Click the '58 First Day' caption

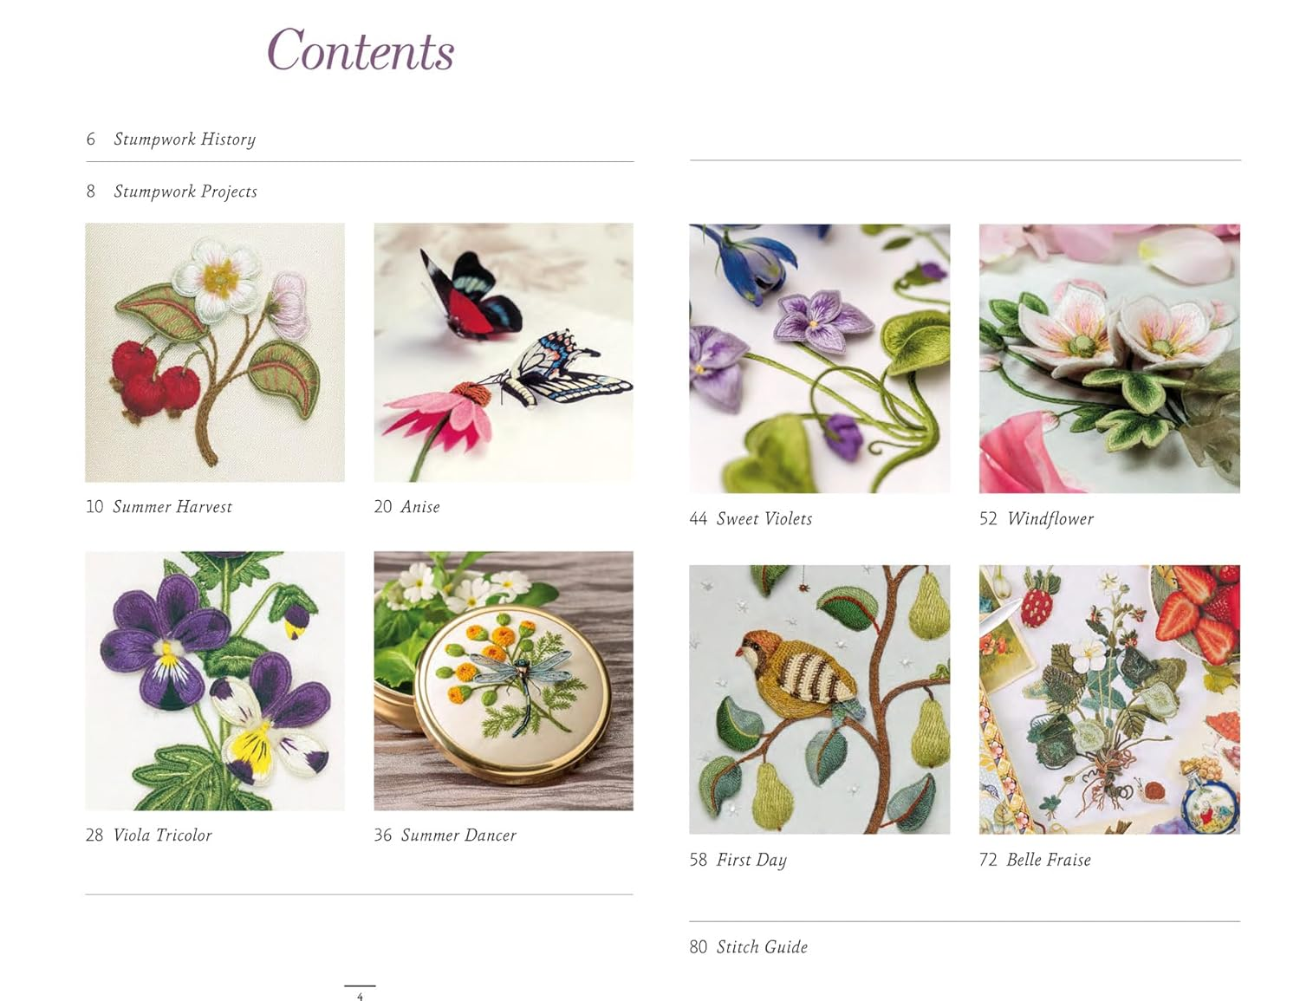[738, 860]
